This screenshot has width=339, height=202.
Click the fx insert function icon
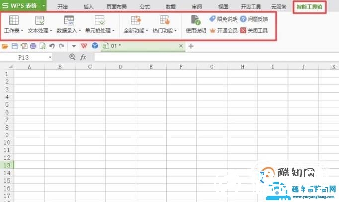click(83, 57)
